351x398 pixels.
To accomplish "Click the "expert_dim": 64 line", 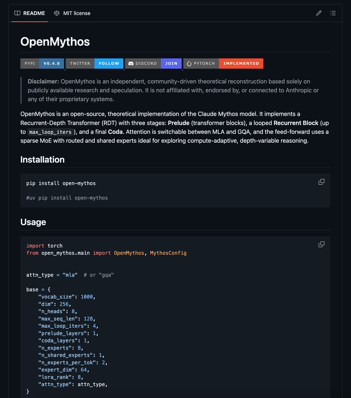I will pos(64,370).
